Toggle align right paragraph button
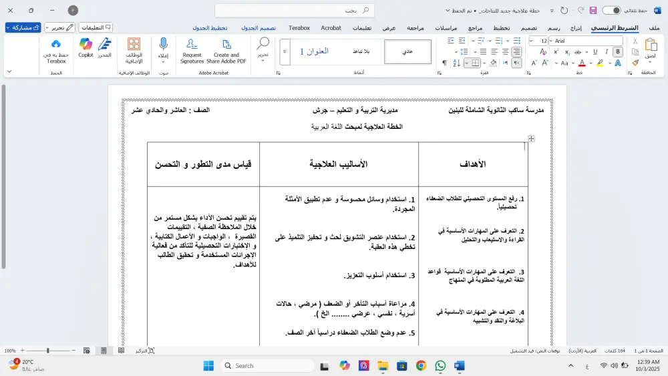Viewport: 668px width, 376px height. pos(516,51)
